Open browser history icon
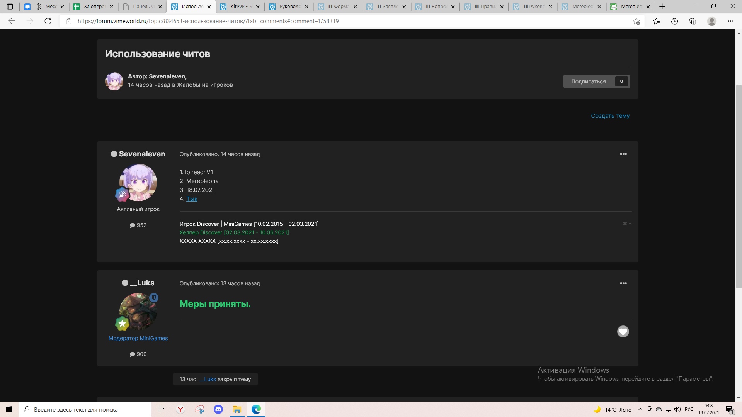This screenshot has width=742, height=417. (674, 21)
